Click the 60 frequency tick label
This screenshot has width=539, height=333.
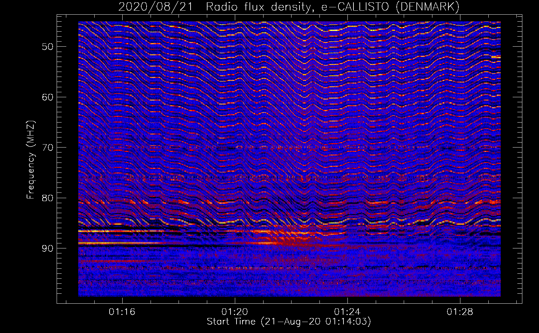pyautogui.click(x=48, y=97)
